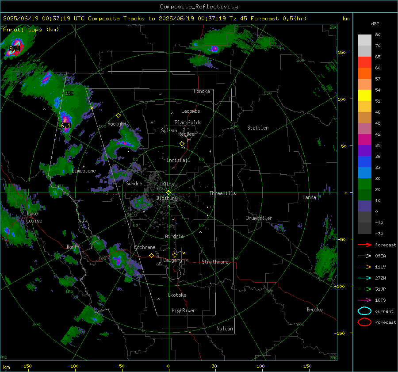398x372 pixels.
Task: Pick the green 31JP arrow legend symbol
Action: coord(364,289)
